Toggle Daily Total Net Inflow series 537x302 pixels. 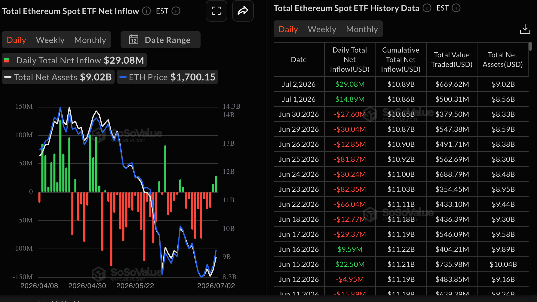(74, 60)
